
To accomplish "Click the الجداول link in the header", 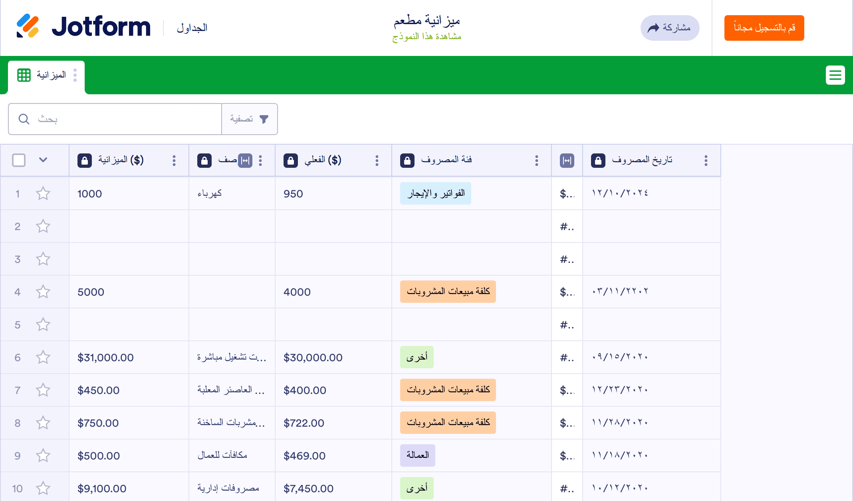I will click(192, 28).
